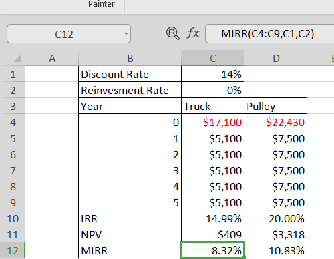Click the 0% reinvestment rate value
Viewport: 334px width, 259px height.
(x=213, y=90)
